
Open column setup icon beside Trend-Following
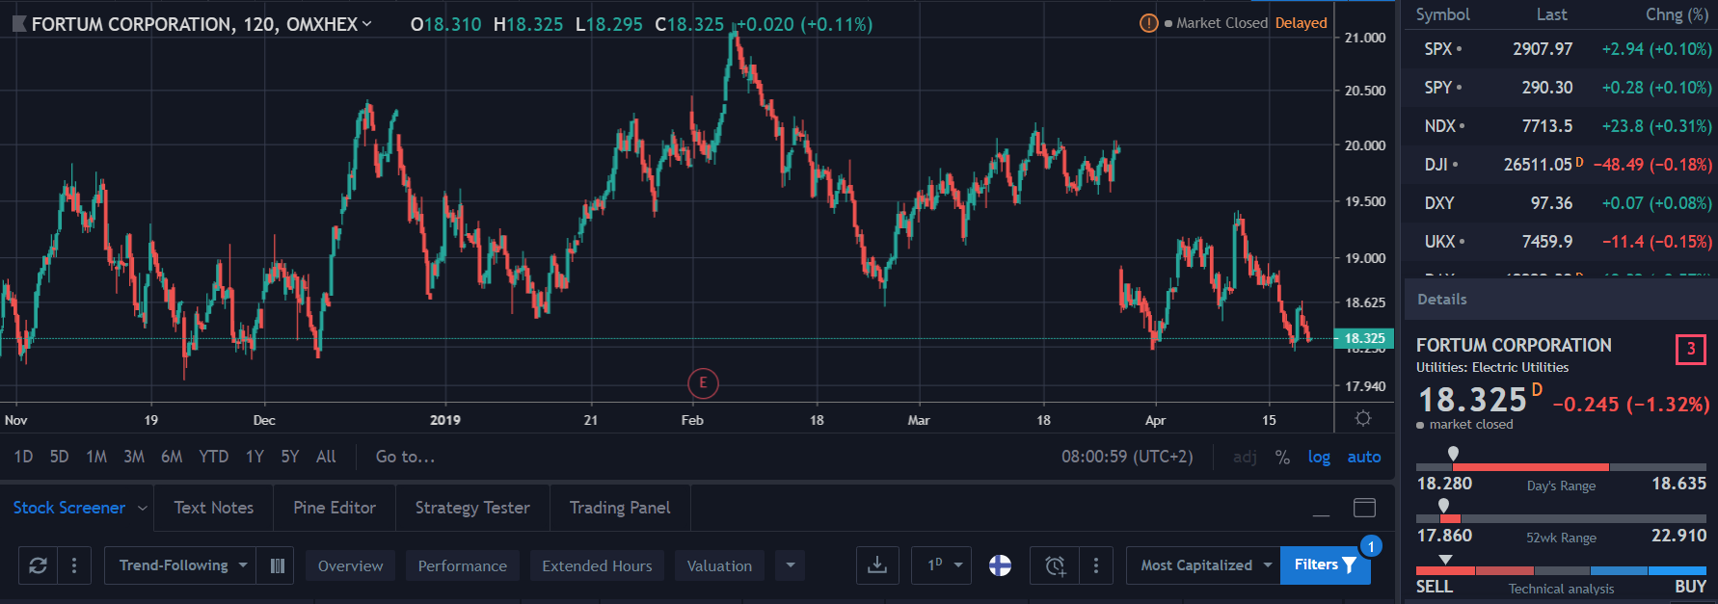(x=277, y=565)
